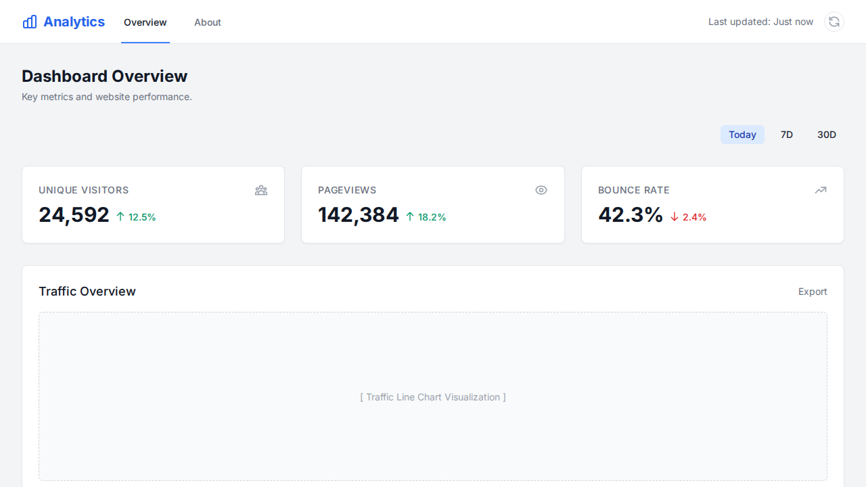This screenshot has height=487, width=866.
Task: Click the Pageviews value 142,384
Action: click(x=358, y=214)
